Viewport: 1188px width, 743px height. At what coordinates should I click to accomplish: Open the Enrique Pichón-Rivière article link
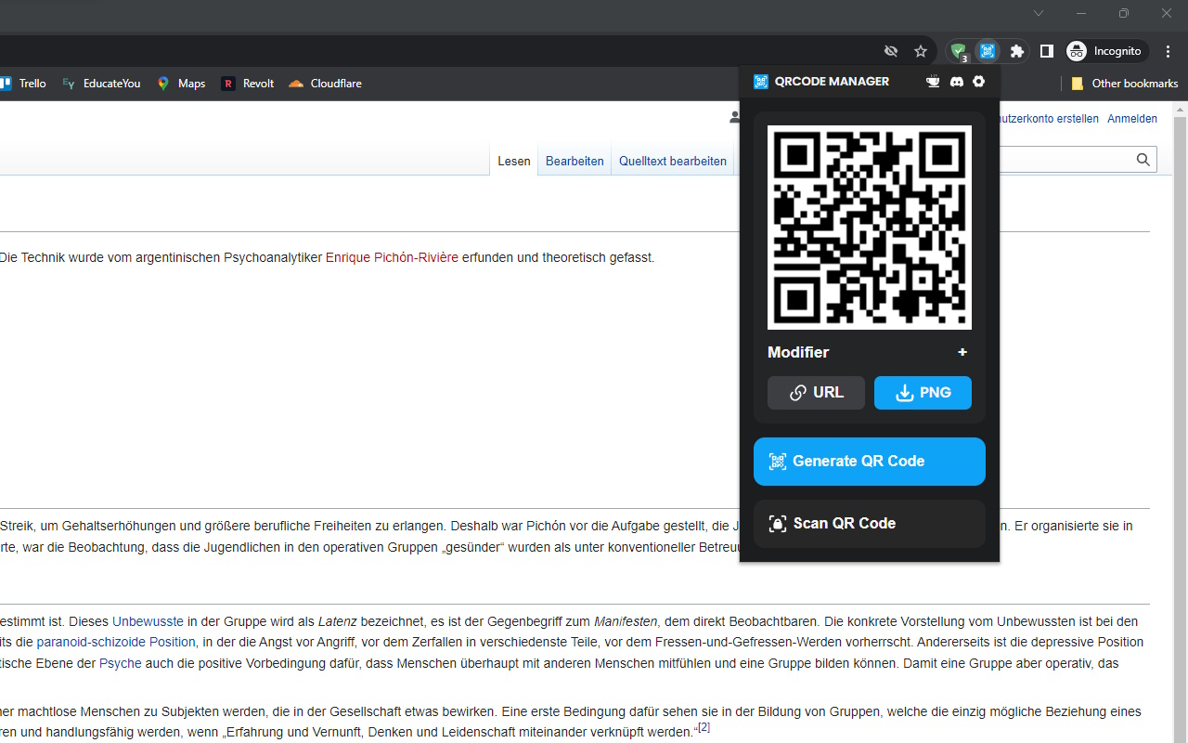coord(392,257)
